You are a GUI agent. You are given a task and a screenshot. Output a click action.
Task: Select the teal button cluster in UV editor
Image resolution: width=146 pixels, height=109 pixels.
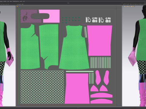point(71,20)
